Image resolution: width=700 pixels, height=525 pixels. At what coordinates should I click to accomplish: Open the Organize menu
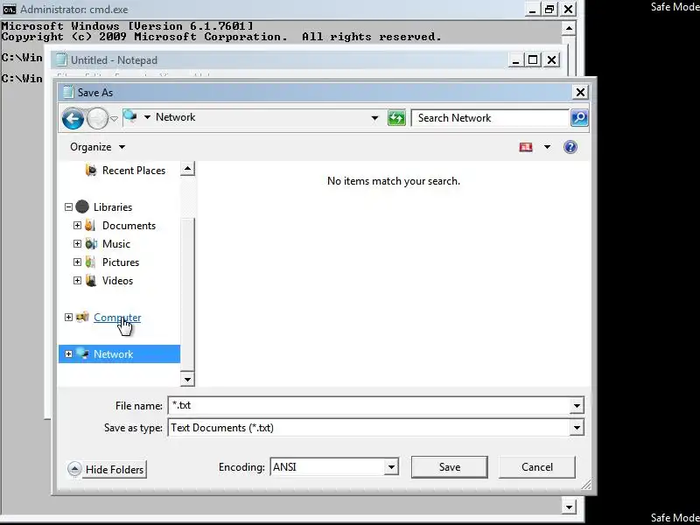pyautogui.click(x=97, y=147)
